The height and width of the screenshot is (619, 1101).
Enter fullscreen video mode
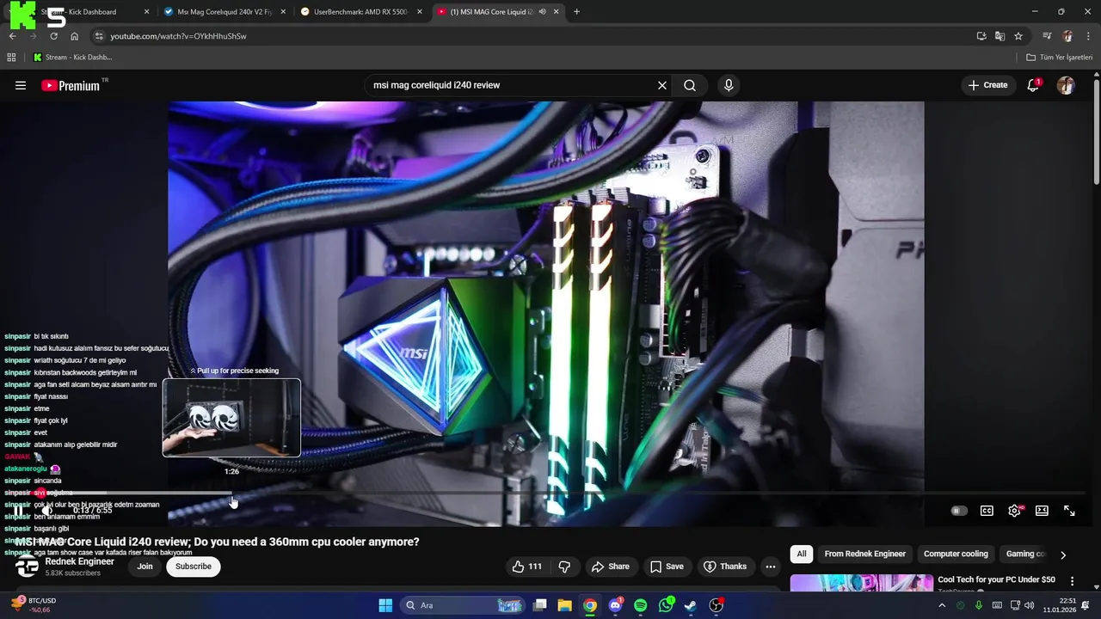pyautogui.click(x=1069, y=511)
